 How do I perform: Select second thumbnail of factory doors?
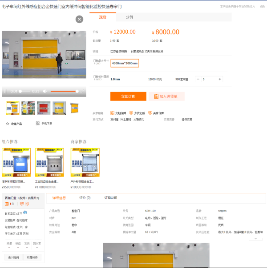click(x=28, y=108)
